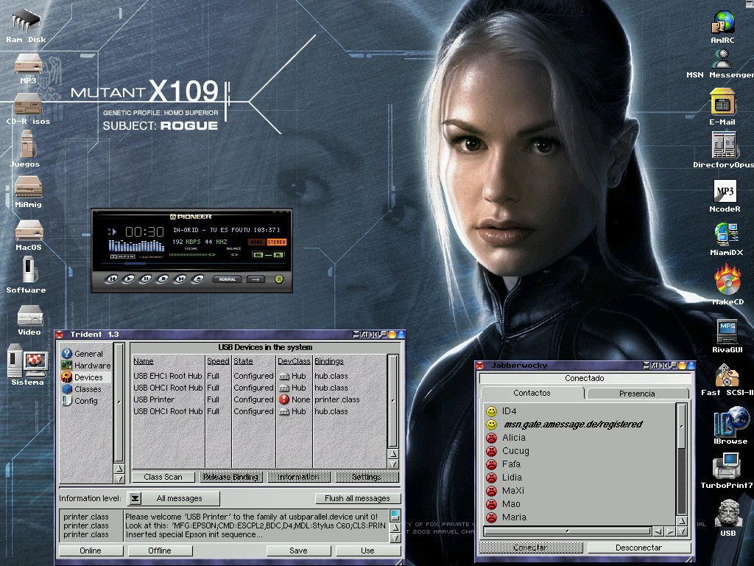754x566 pixels.
Task: Click the Class Scan button
Action: click(x=163, y=477)
